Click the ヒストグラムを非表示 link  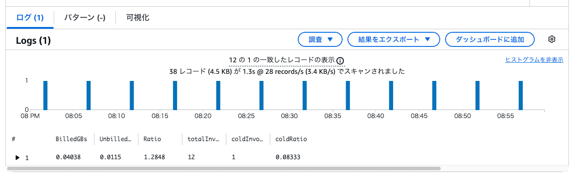tap(534, 60)
